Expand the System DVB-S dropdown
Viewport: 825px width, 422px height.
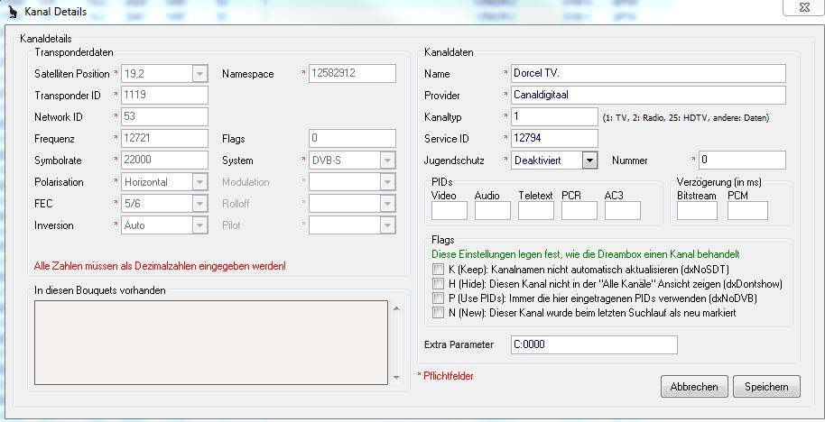coord(387,161)
